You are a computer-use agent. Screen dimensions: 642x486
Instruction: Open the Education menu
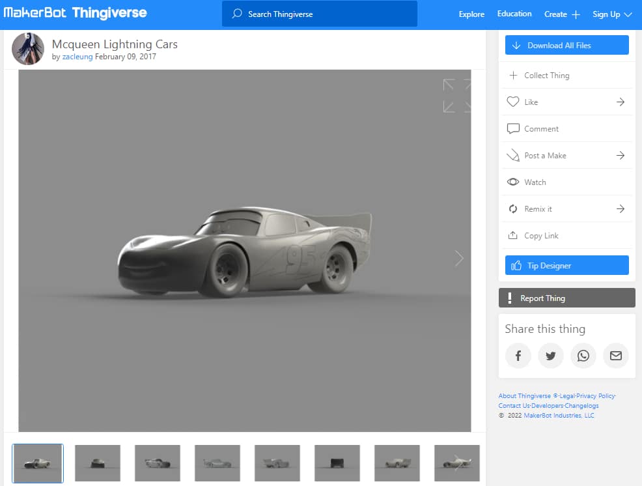pos(514,14)
